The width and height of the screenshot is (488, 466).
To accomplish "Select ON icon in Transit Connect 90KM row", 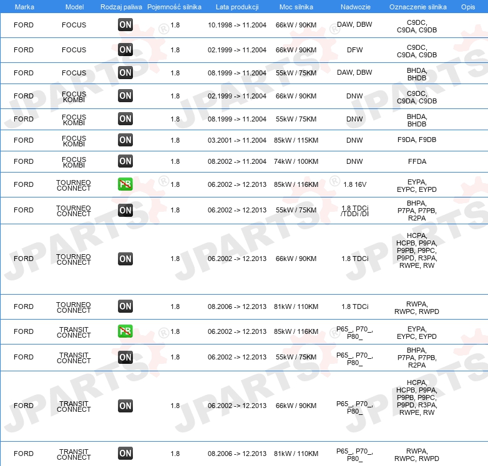I will [125, 406].
